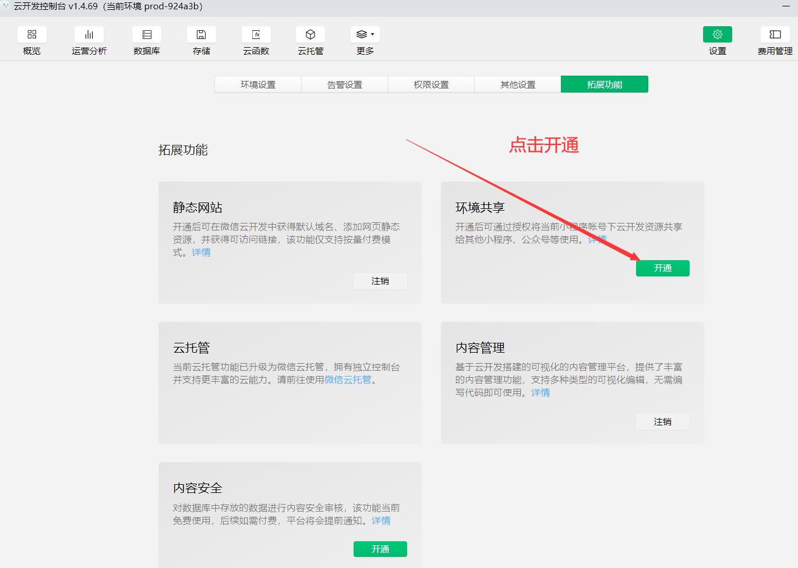Expand the 更多 dropdown in toolbar
Image resolution: width=798 pixels, height=568 pixels.
[x=365, y=35]
